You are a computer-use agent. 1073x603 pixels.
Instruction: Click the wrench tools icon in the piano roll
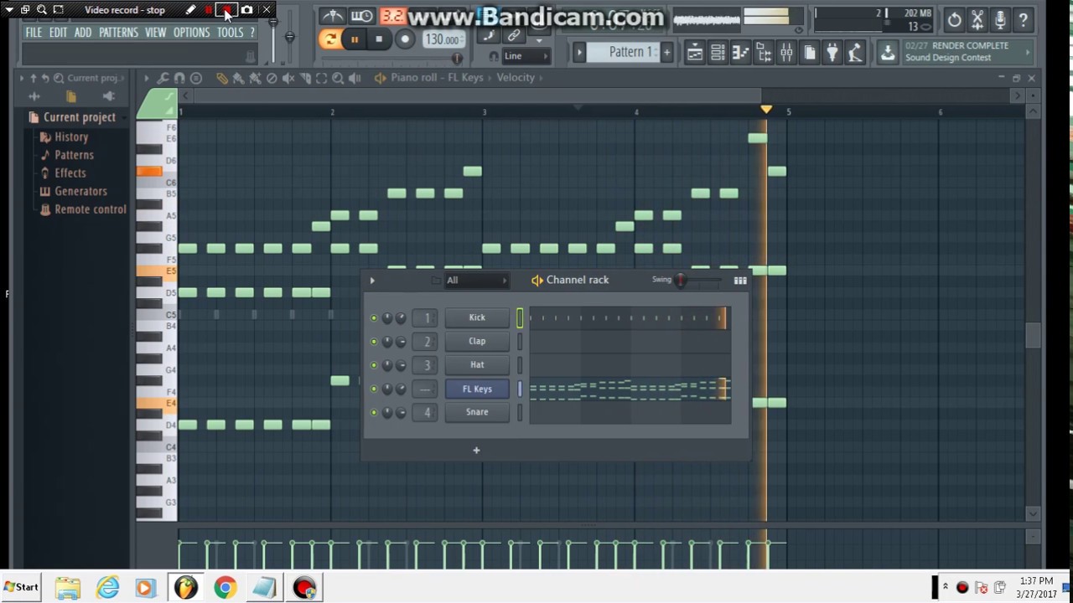click(x=163, y=78)
